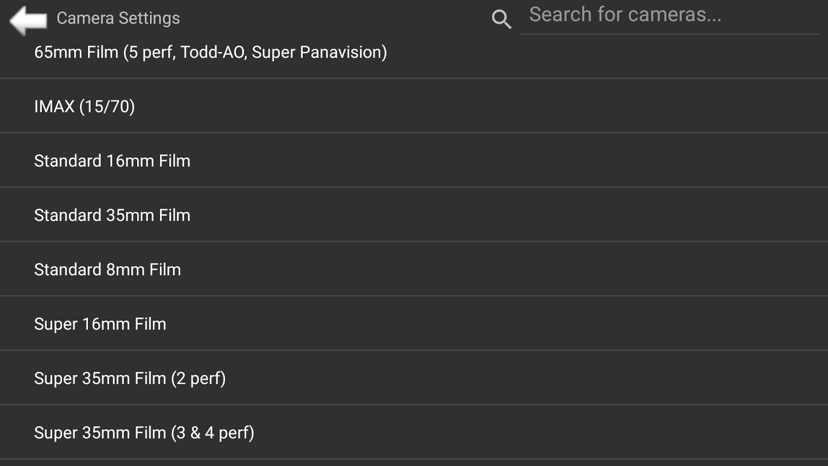
Task: Choose the IMAX (15/70) format
Action: pos(84,107)
